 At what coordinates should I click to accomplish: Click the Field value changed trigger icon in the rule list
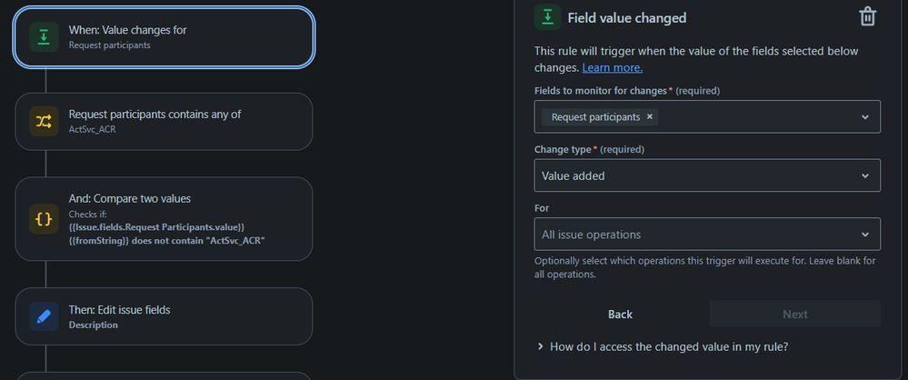click(x=44, y=37)
